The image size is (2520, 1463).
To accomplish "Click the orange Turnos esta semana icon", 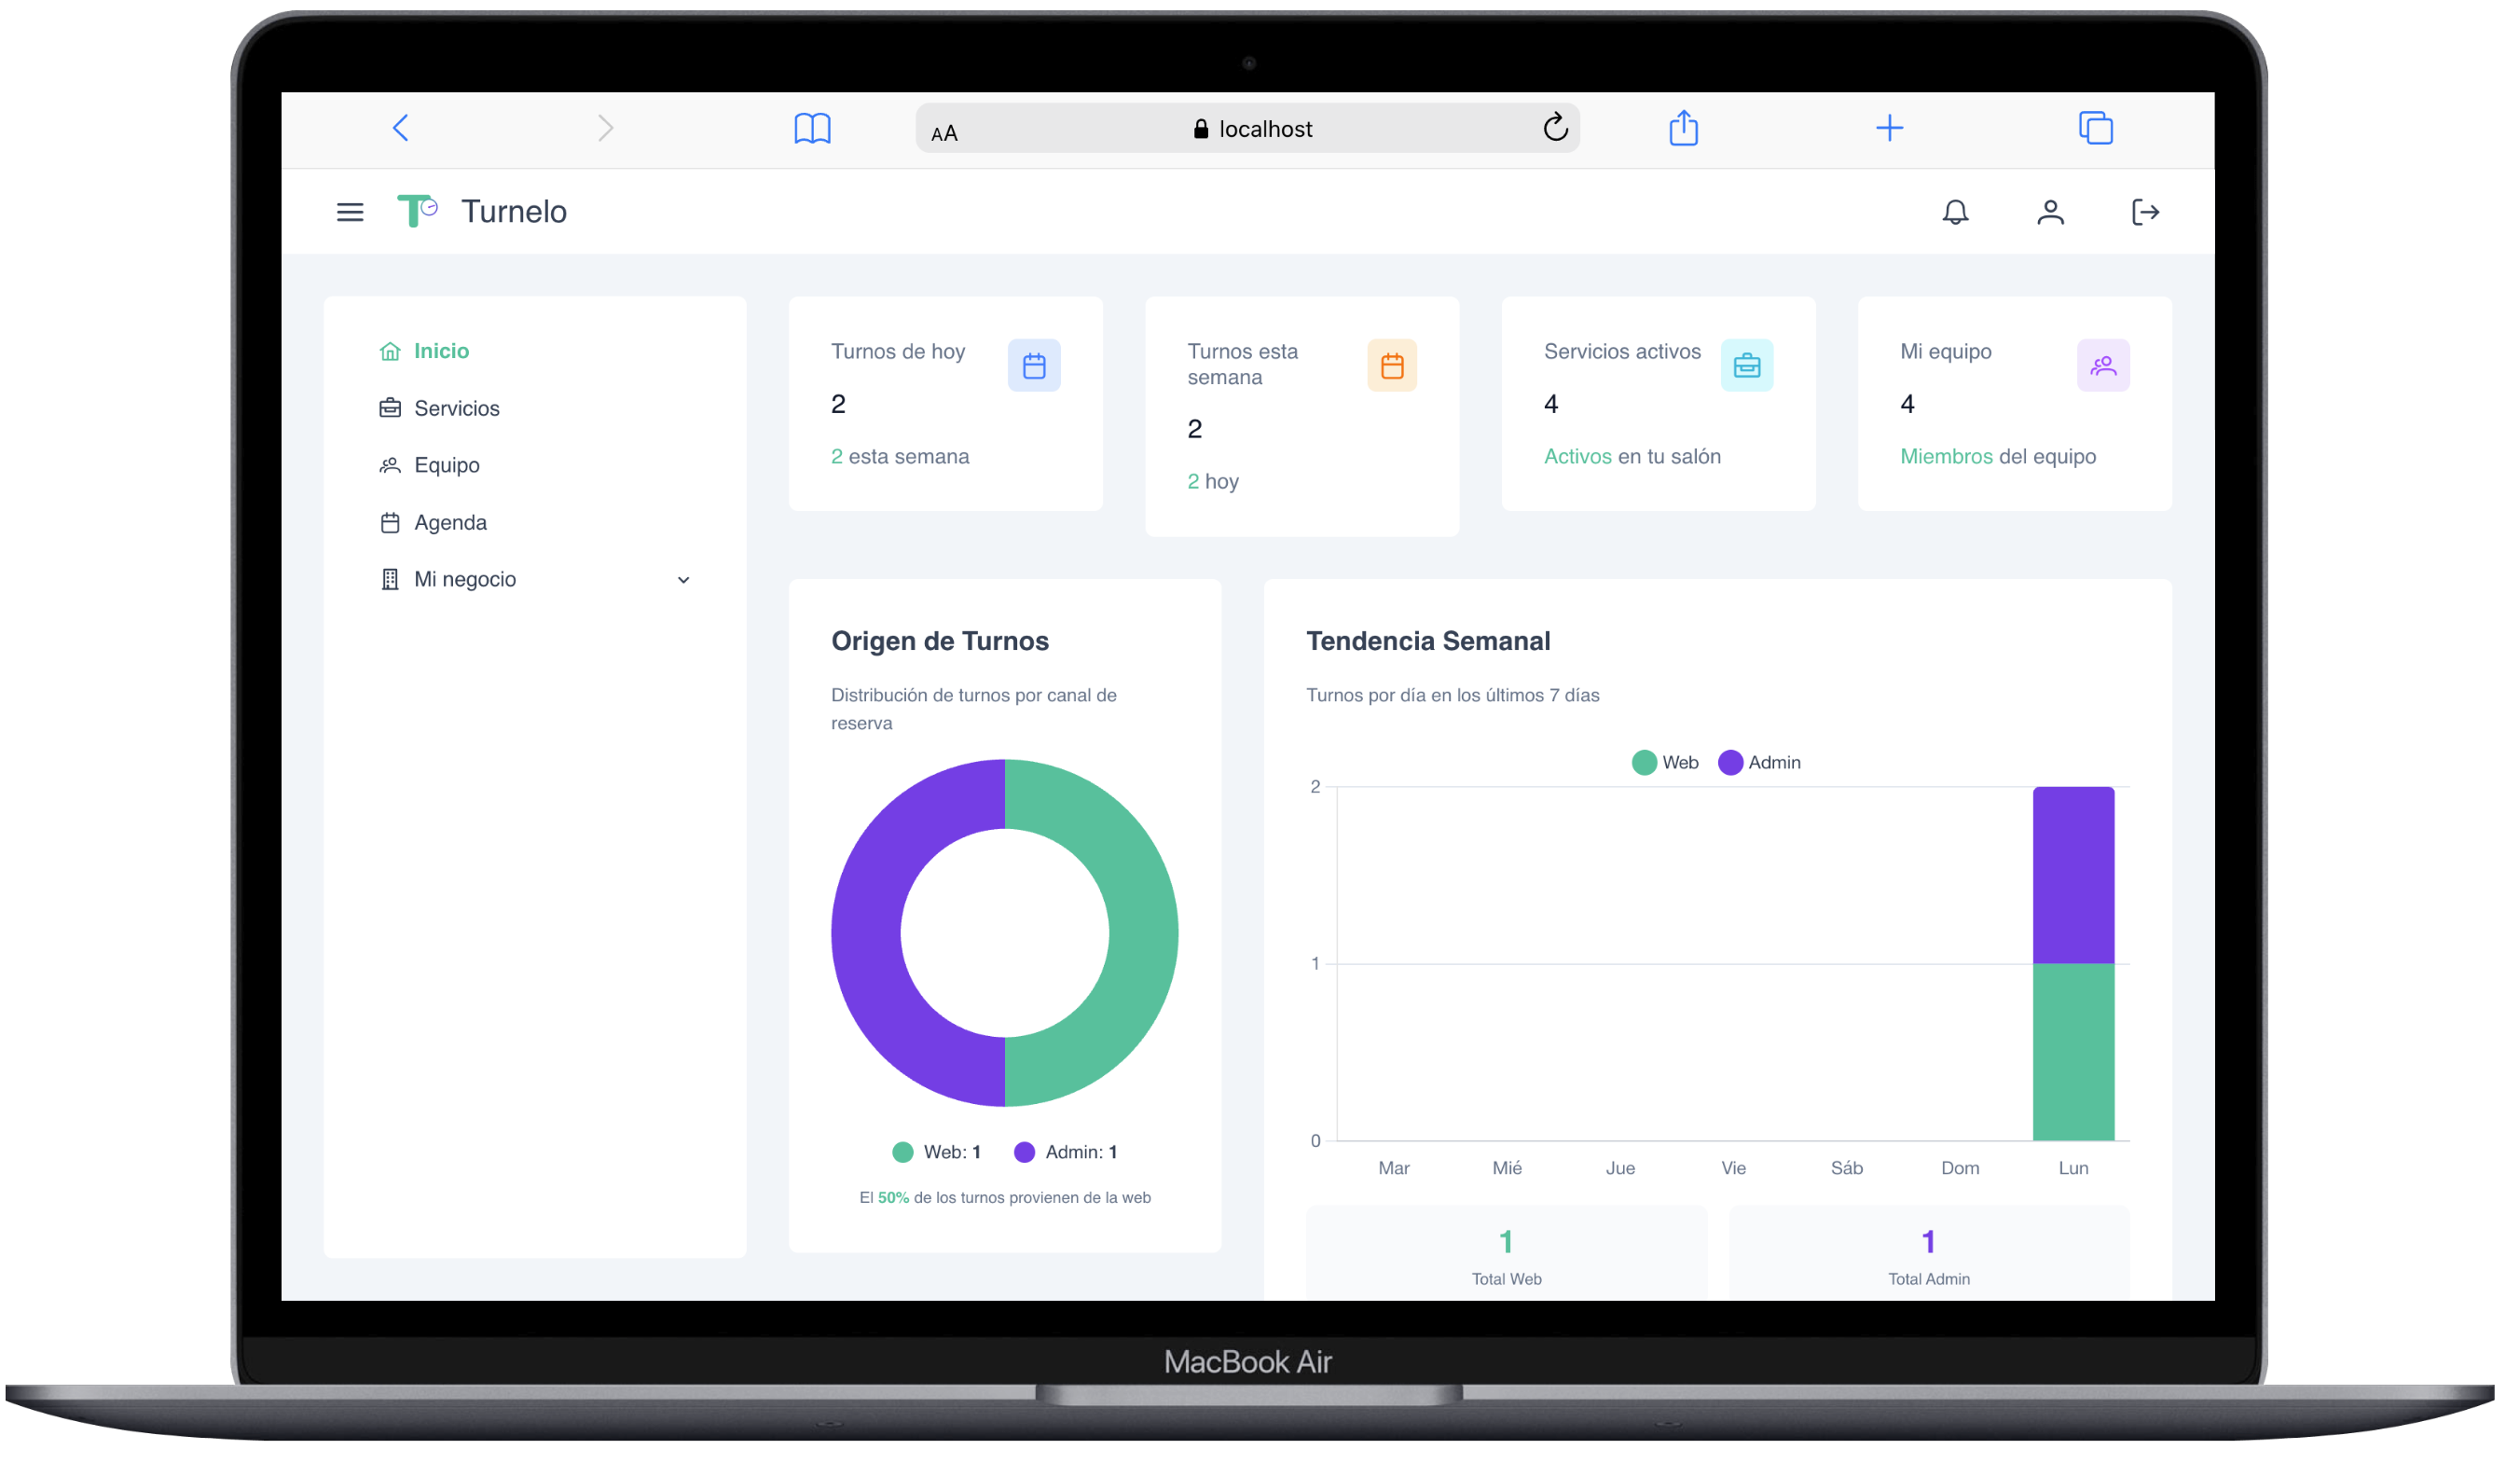I will coord(1392,366).
